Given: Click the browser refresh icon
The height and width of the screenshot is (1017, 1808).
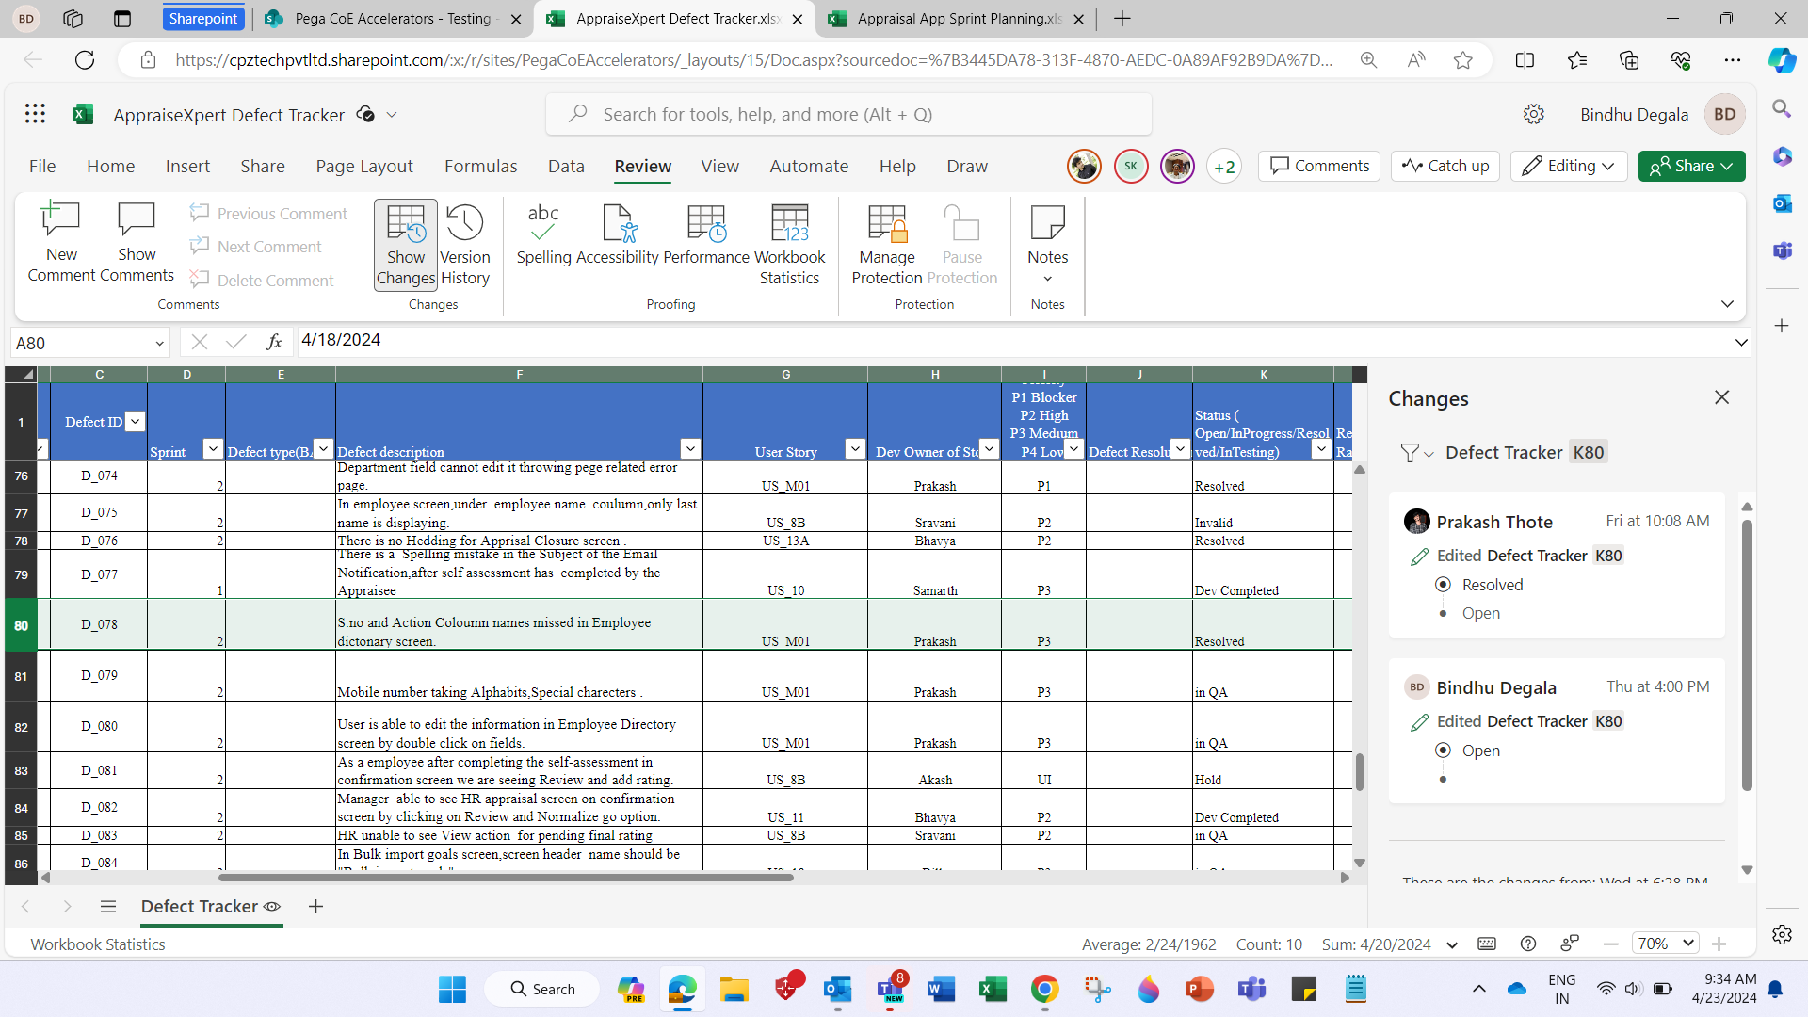Looking at the screenshot, I should pos(85,60).
